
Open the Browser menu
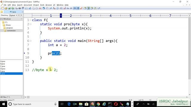pos(49,5)
